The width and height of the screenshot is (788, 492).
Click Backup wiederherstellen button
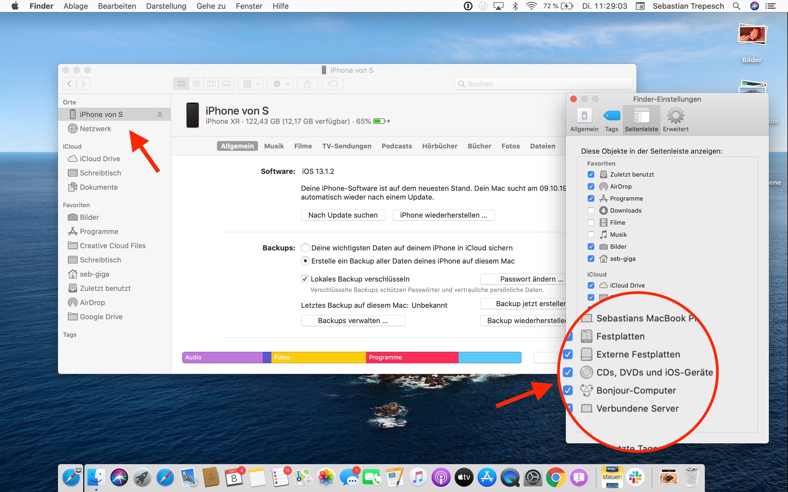point(523,321)
